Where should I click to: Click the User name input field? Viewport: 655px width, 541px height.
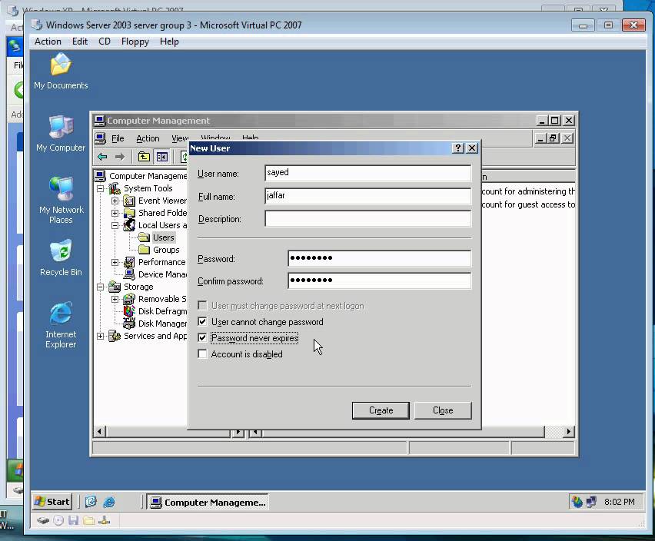click(x=368, y=173)
